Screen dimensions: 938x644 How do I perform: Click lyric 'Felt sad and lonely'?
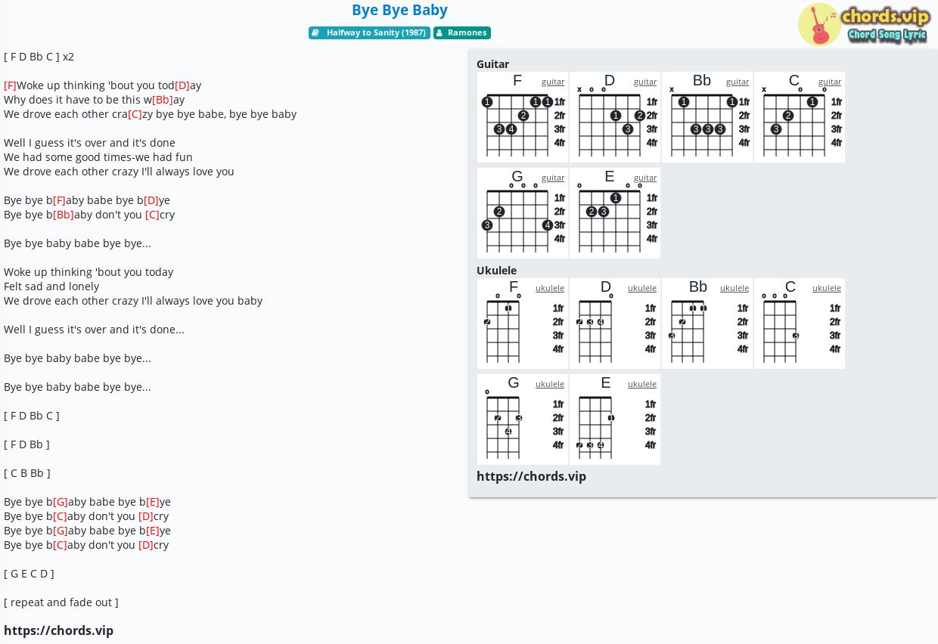click(x=51, y=286)
